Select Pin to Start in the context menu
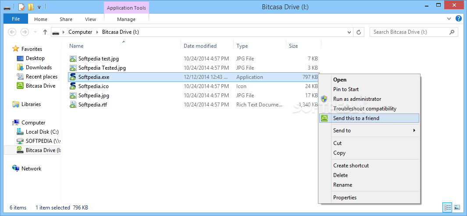This screenshot has width=467, height=216. point(346,89)
